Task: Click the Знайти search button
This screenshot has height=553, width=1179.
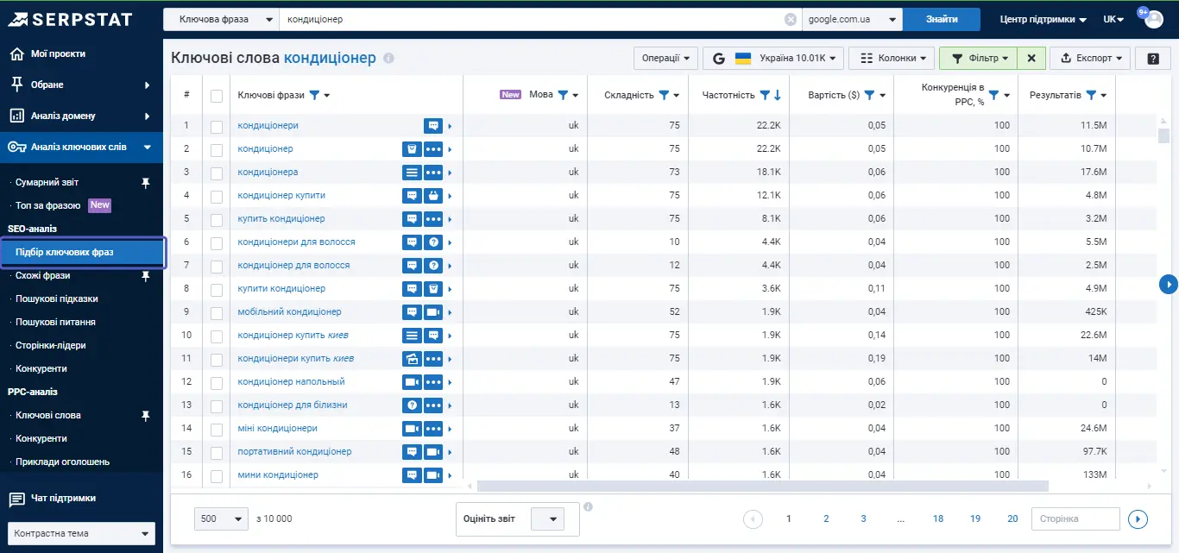Action: 942,19
